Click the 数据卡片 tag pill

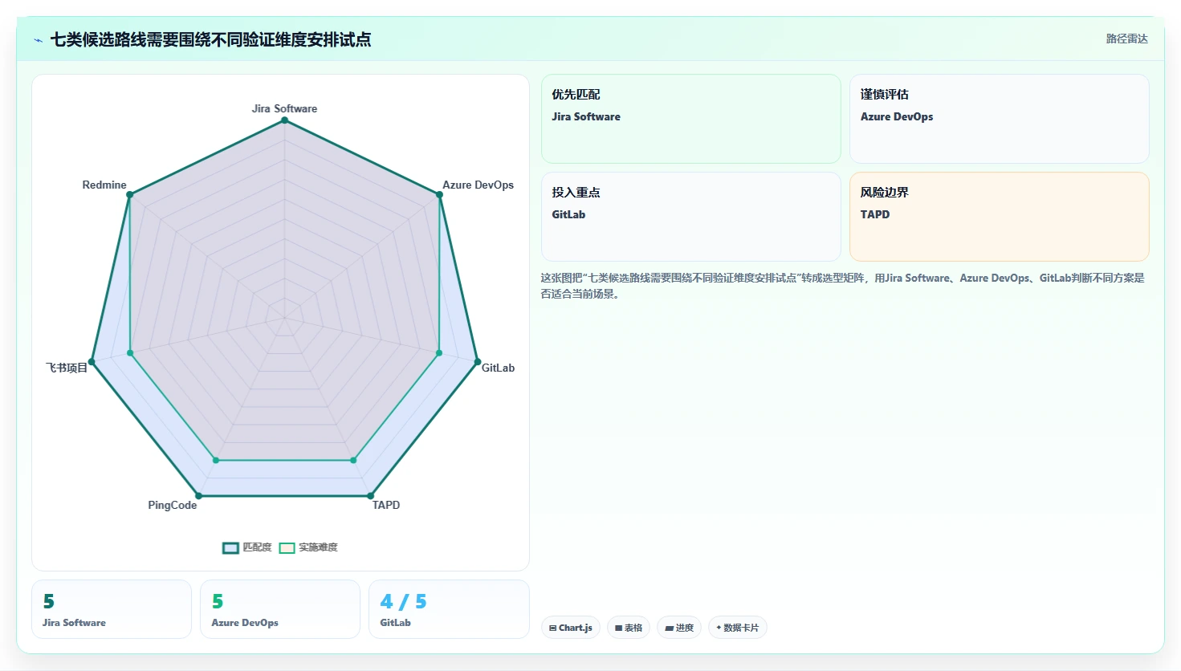pyautogui.click(x=738, y=628)
